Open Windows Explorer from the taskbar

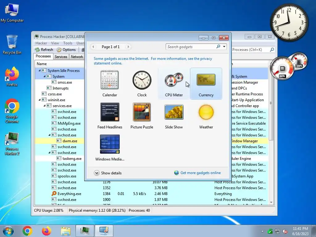click(x=66, y=231)
